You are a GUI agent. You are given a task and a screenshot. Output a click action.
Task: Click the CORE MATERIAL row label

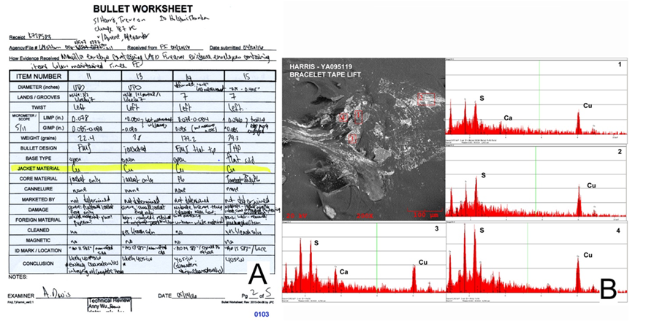pyautogui.click(x=39, y=179)
